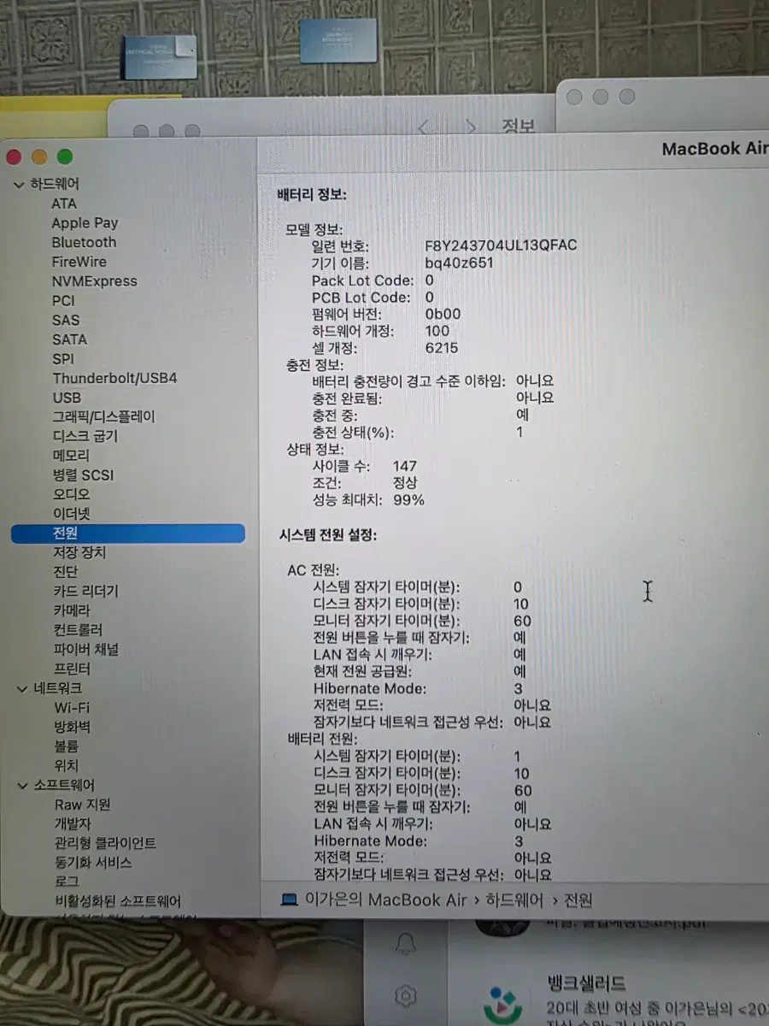Click the MacBook Air laptop icon in path bar

click(290, 899)
